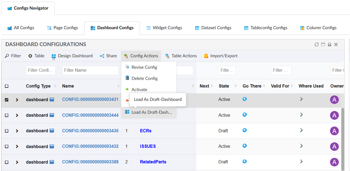Click the maximize panel icon in header
Screen dimensions: 350x171
click(x=323, y=44)
